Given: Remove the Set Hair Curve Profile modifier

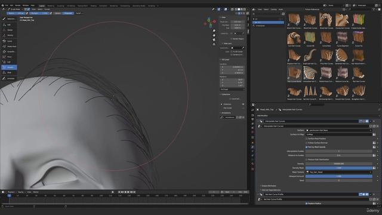Looking at the screenshot, I should [374, 194].
